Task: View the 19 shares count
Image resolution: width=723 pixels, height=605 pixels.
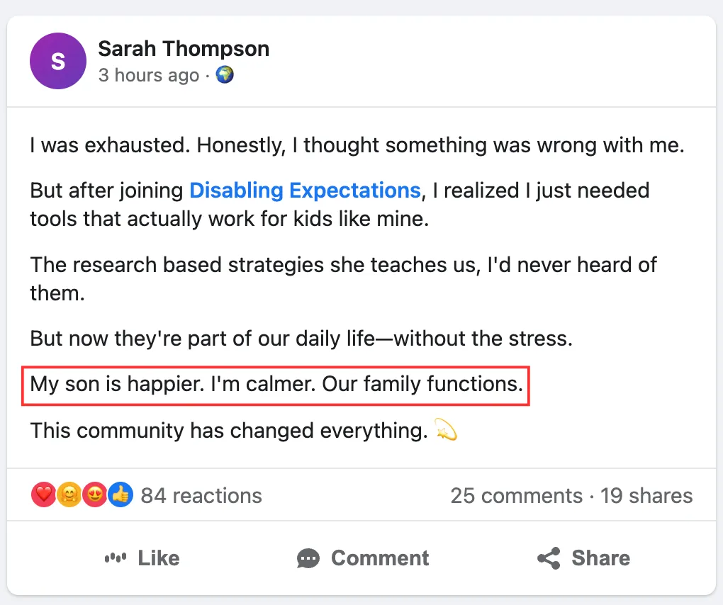Action: (646, 496)
